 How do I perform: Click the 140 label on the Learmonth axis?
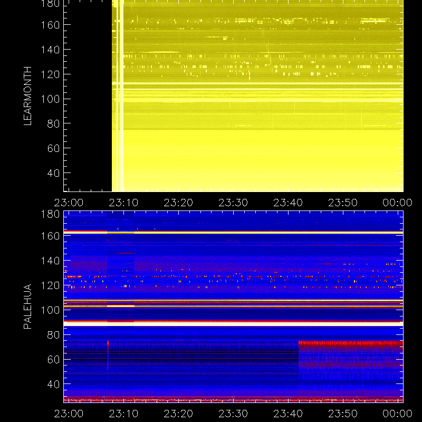point(50,50)
